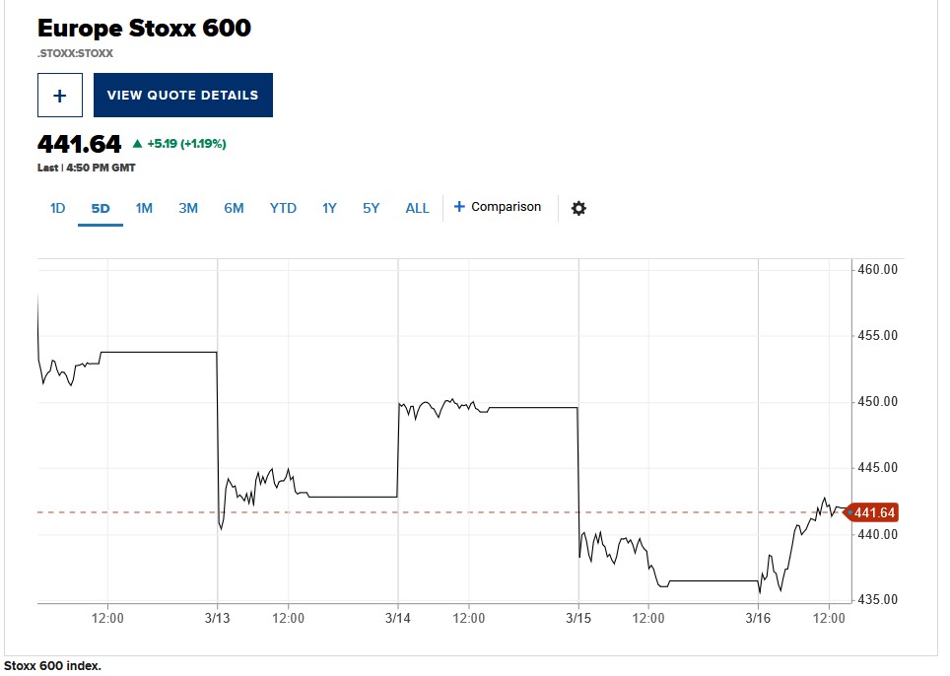950x676 pixels.
Task: Click the 3/16 date axis marker
Action: pyautogui.click(x=758, y=618)
